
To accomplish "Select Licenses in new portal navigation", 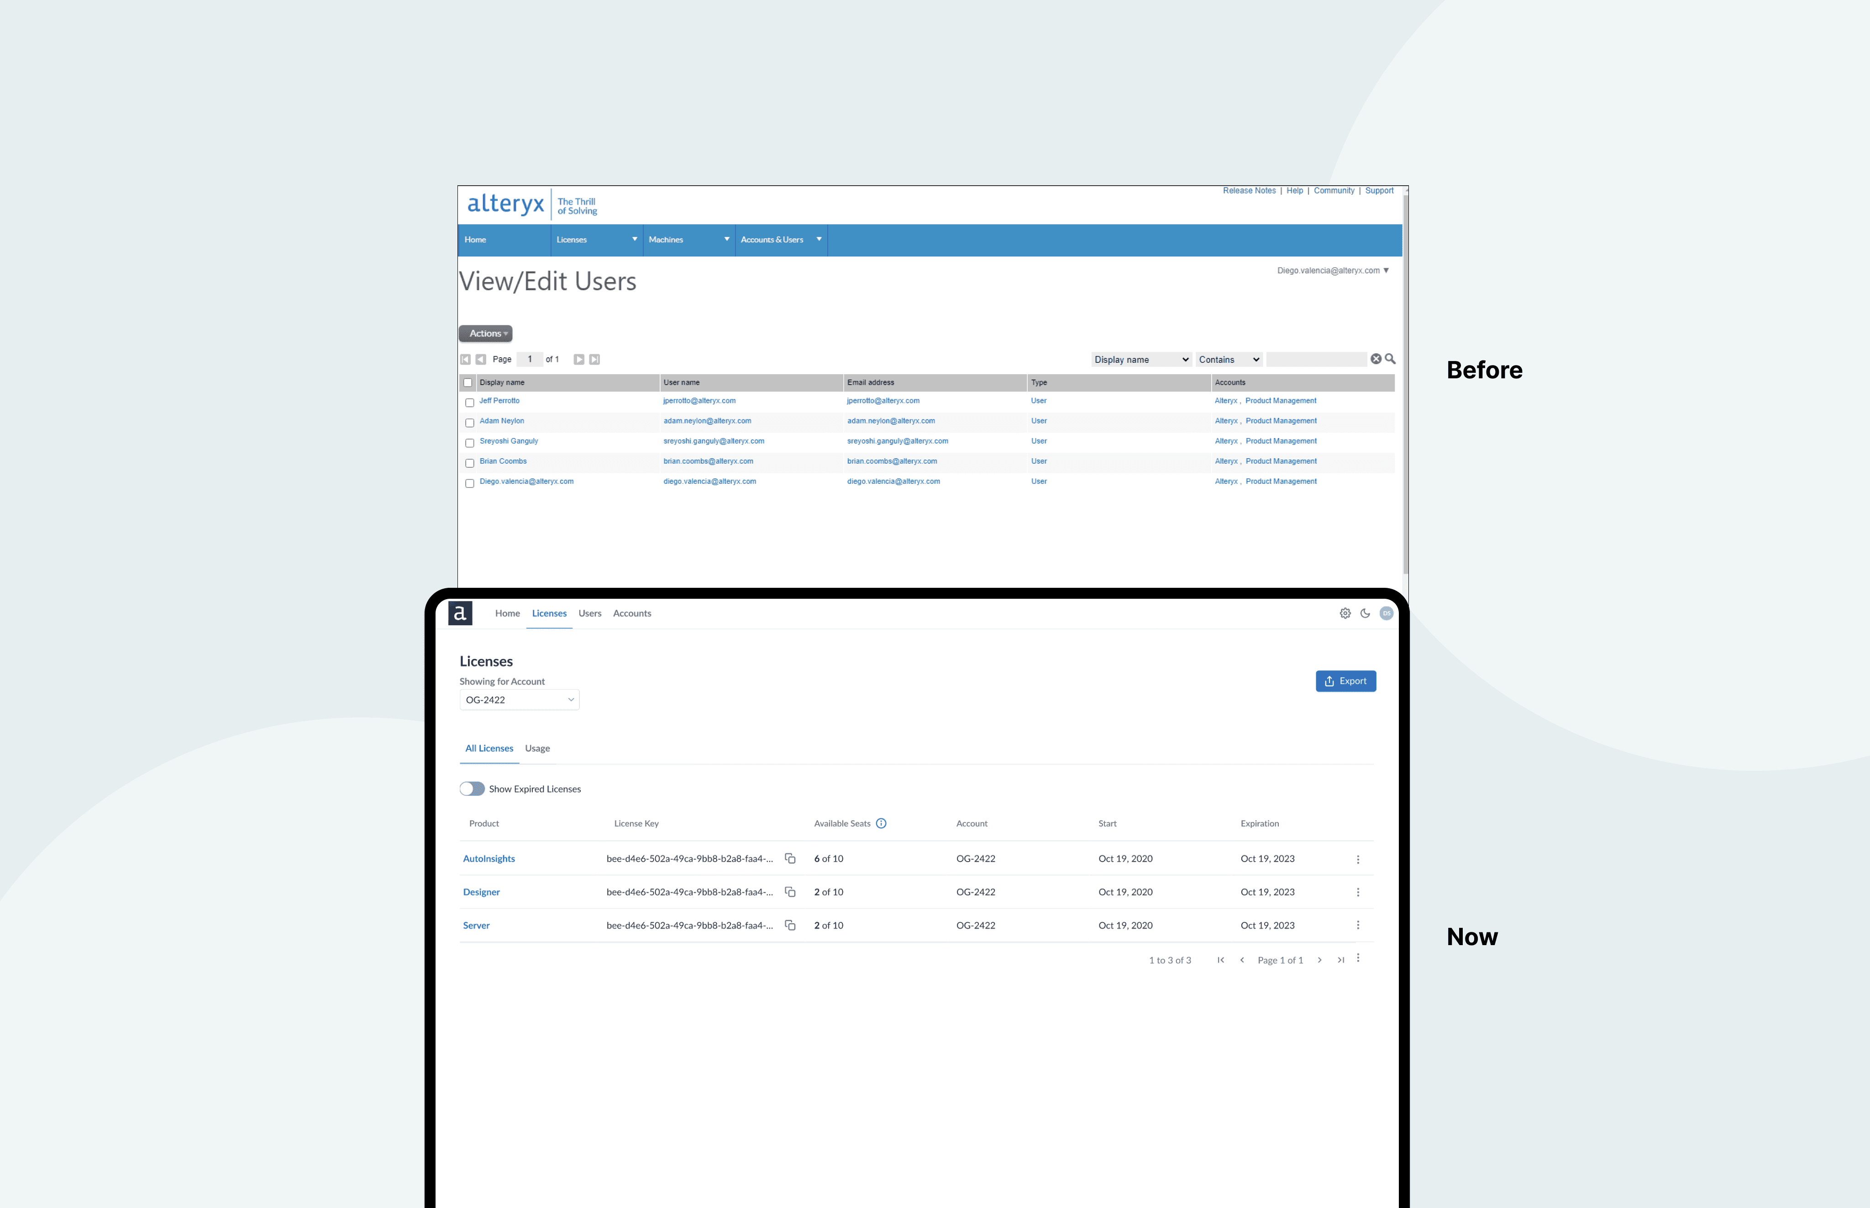I will [x=549, y=613].
